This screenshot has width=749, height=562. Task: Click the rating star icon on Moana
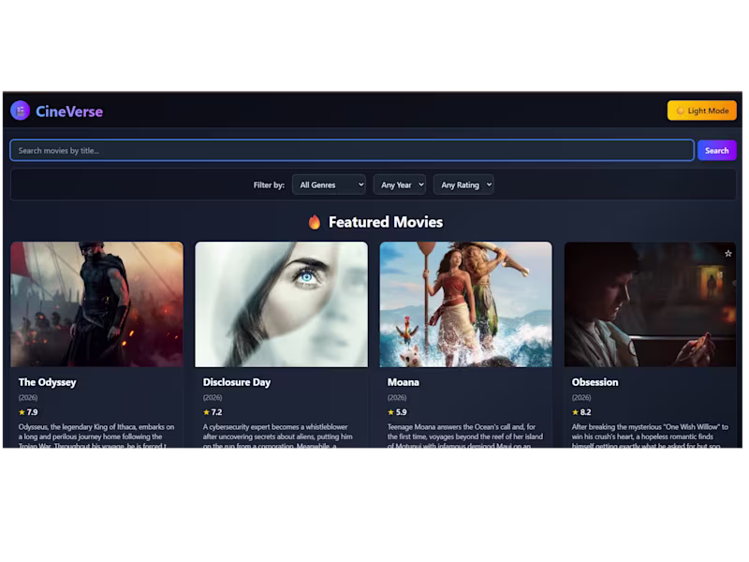(390, 412)
